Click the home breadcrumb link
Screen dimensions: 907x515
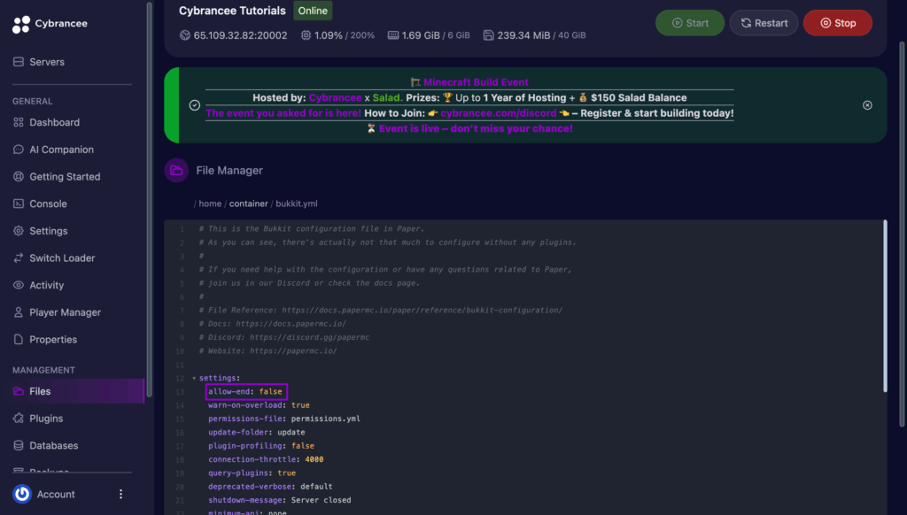pos(210,204)
